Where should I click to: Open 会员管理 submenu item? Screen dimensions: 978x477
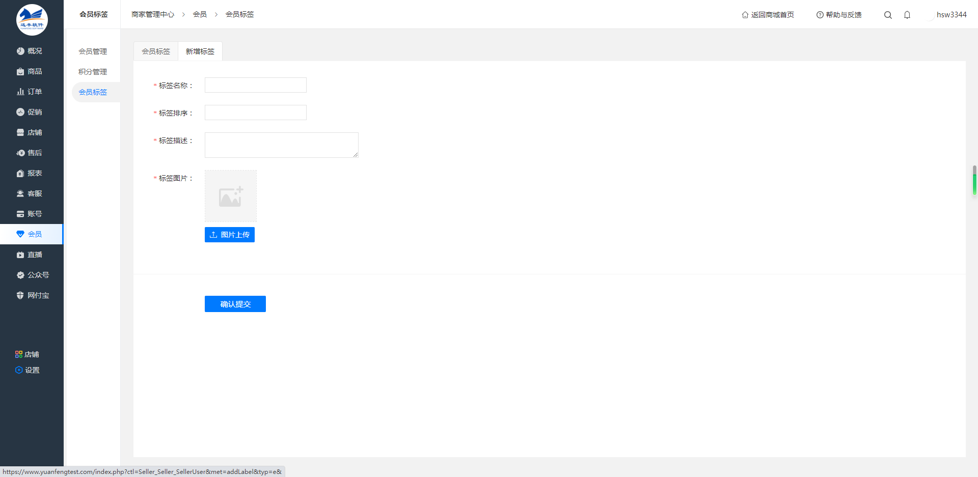pyautogui.click(x=93, y=51)
